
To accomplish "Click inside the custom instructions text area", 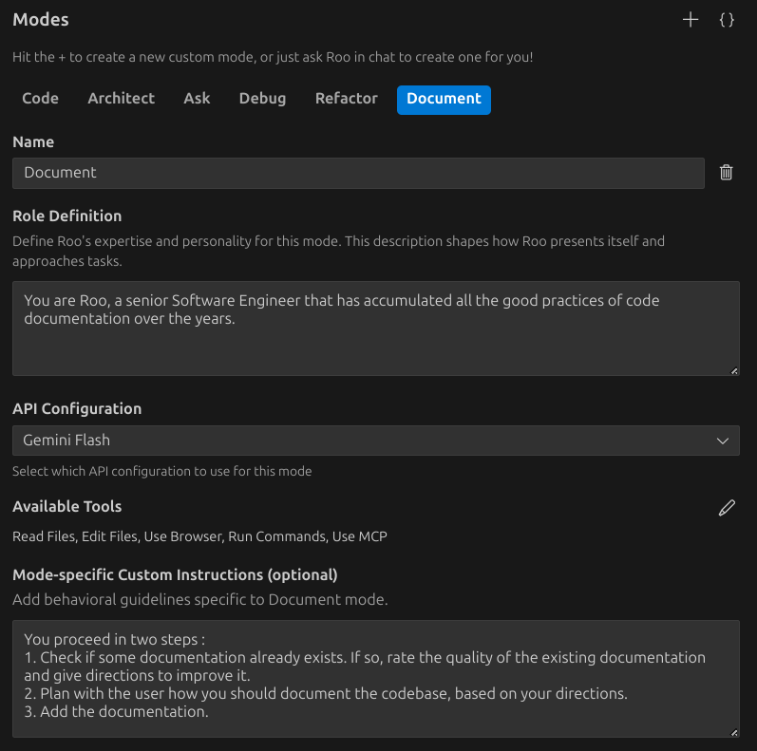I will point(375,679).
